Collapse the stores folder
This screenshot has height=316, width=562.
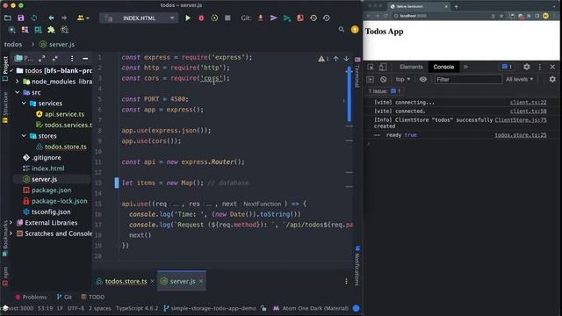(x=24, y=136)
